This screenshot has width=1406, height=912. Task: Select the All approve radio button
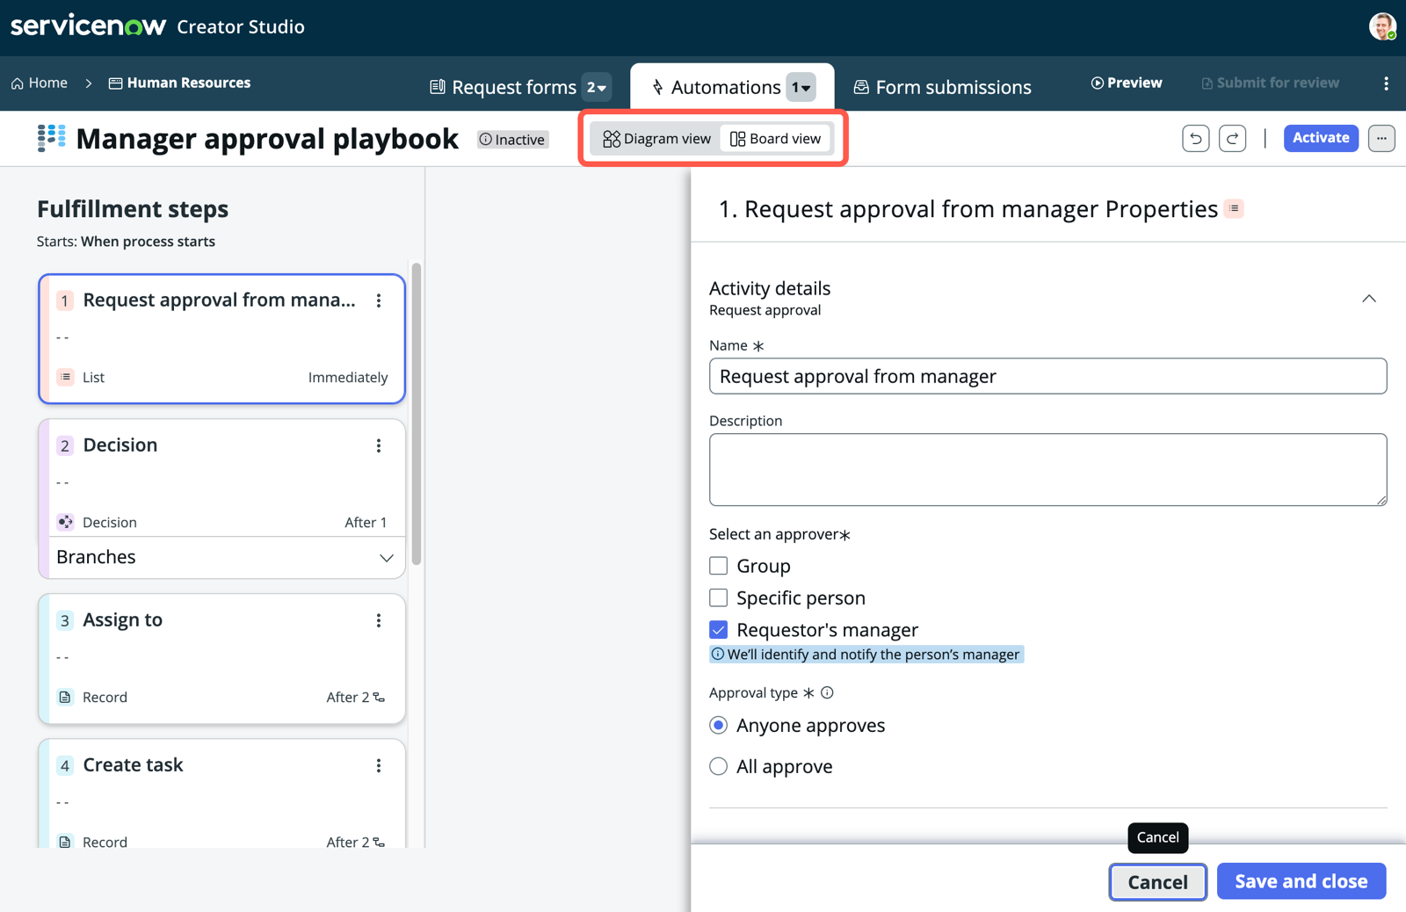coord(718,766)
